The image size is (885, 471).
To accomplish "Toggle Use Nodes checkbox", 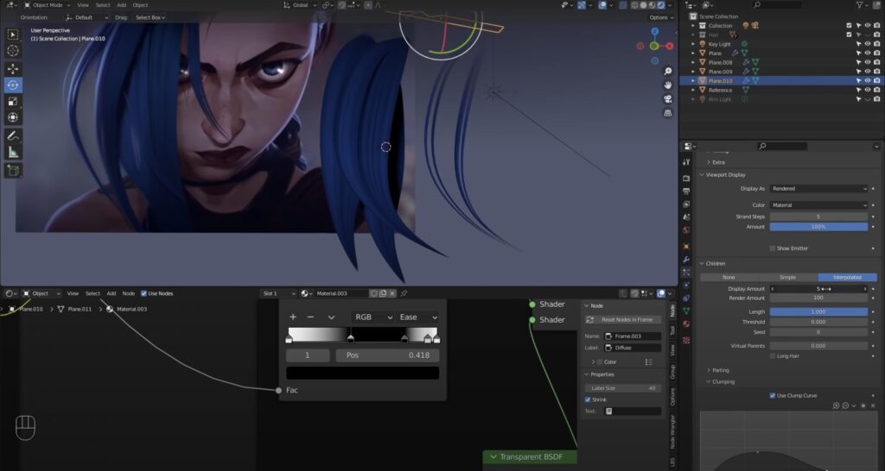I will (x=144, y=293).
